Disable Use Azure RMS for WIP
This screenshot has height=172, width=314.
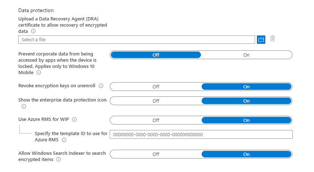coord(156,120)
